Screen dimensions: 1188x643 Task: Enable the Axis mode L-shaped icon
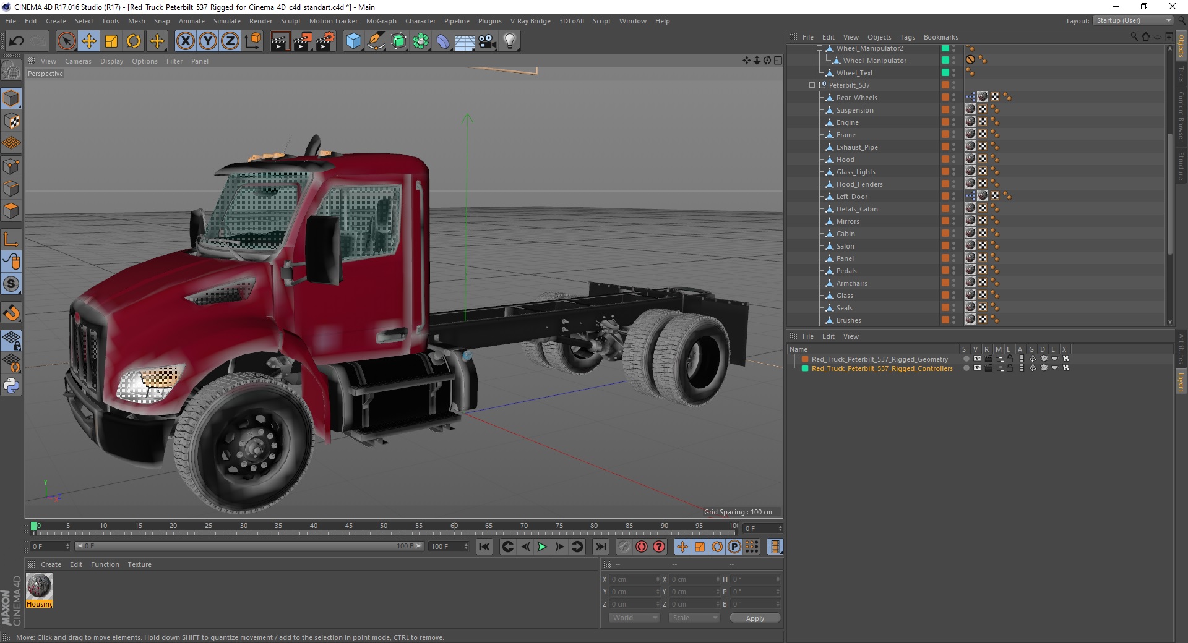(x=11, y=239)
